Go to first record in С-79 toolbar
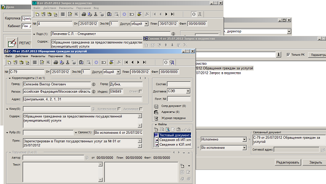 (x=126, y=62)
